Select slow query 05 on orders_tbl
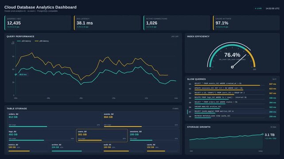 232,102
